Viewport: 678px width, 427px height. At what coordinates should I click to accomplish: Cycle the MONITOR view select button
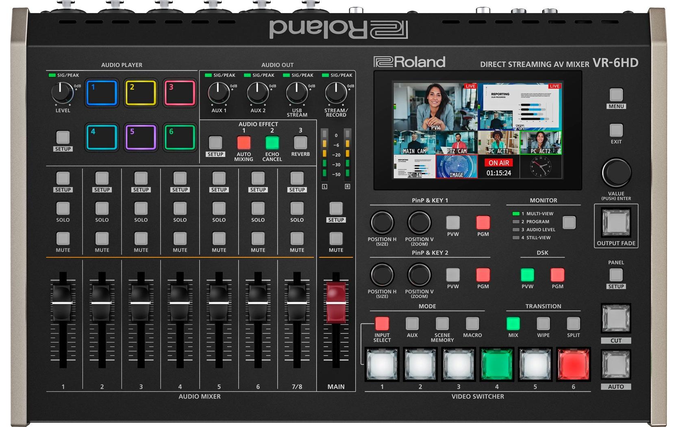(x=569, y=222)
